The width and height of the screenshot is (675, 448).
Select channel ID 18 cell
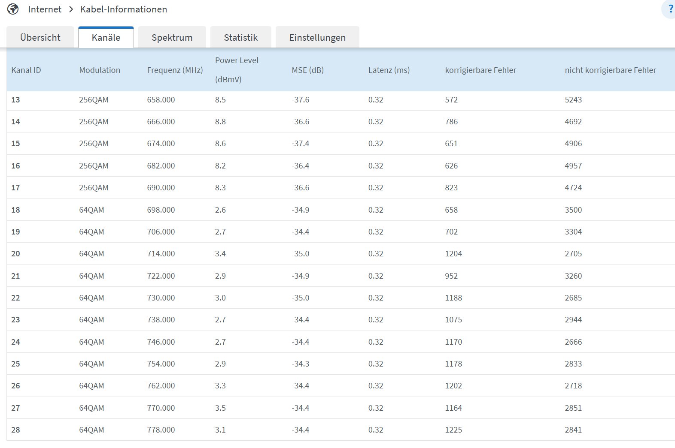[x=15, y=210]
